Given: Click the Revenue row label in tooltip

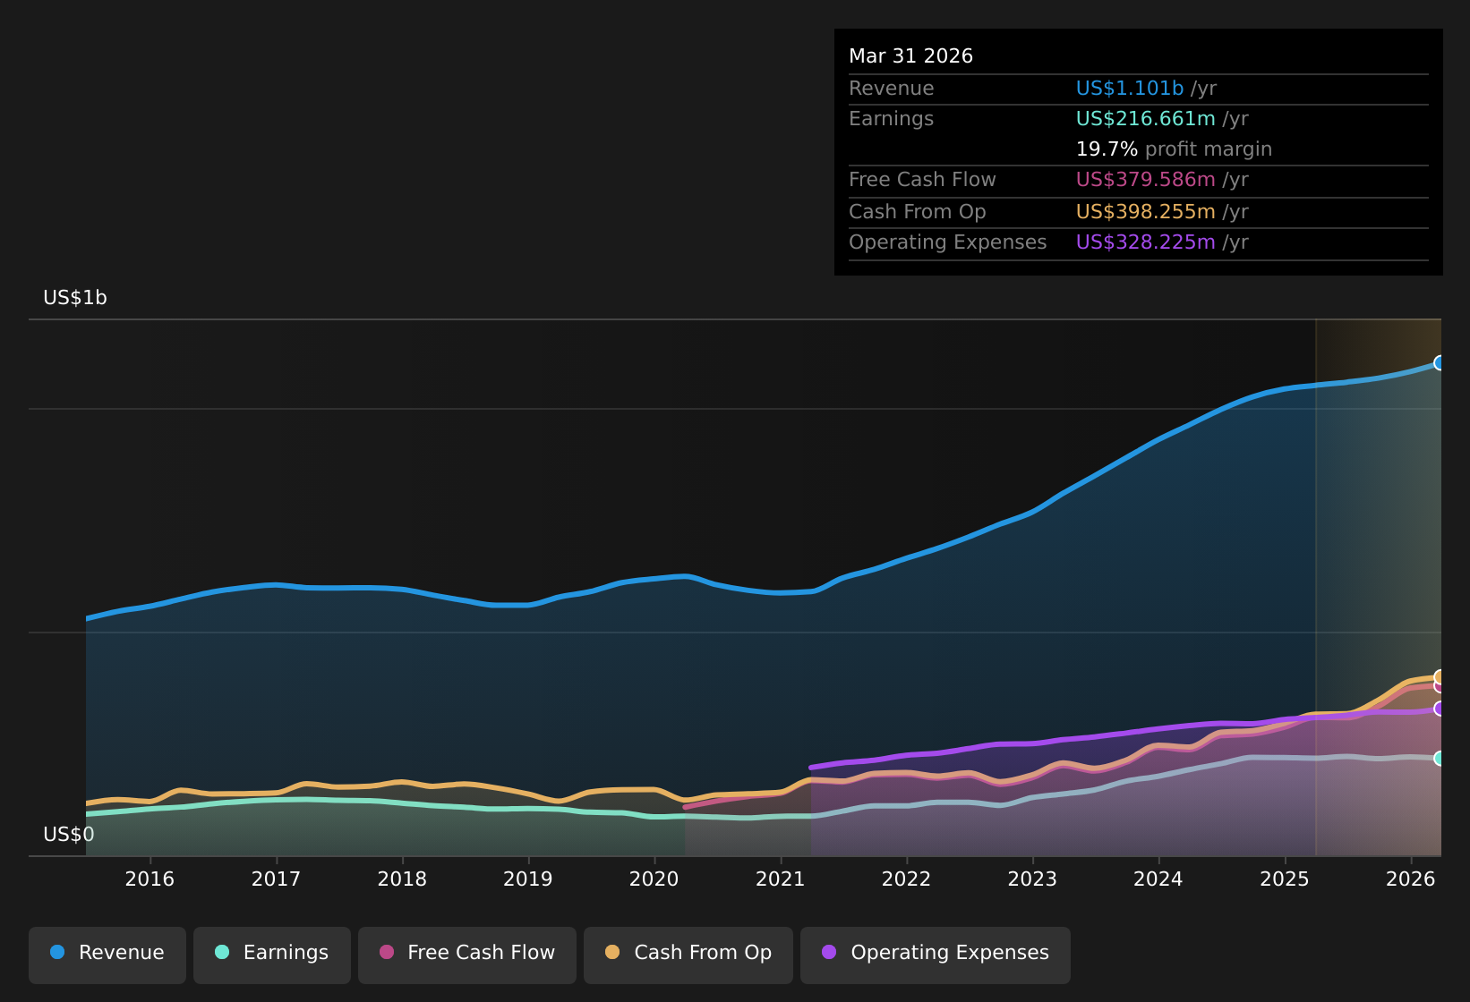Looking at the screenshot, I should (891, 89).
